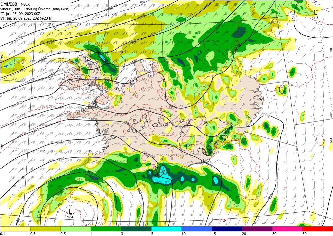Click the light yellow 0.1–0.3 legend swatch
The width and height of the screenshot is (333, 236).
15,229
